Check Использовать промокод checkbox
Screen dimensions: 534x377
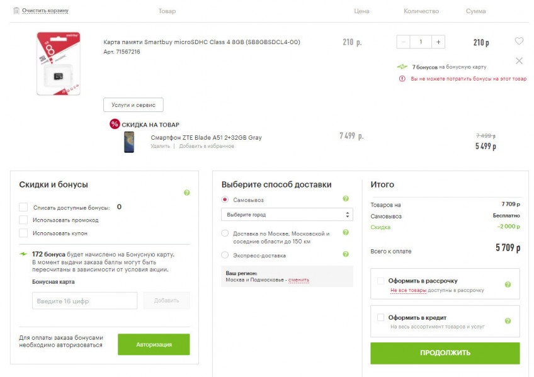pos(23,220)
